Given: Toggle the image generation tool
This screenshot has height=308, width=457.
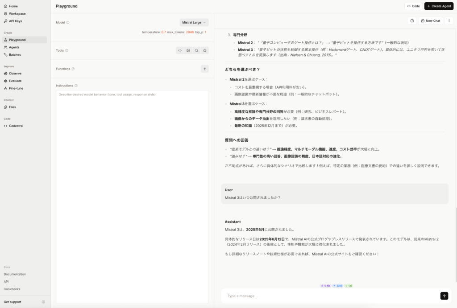Looking at the screenshot, I should (188, 50).
